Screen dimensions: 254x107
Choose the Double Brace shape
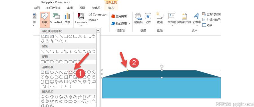tap(52, 86)
